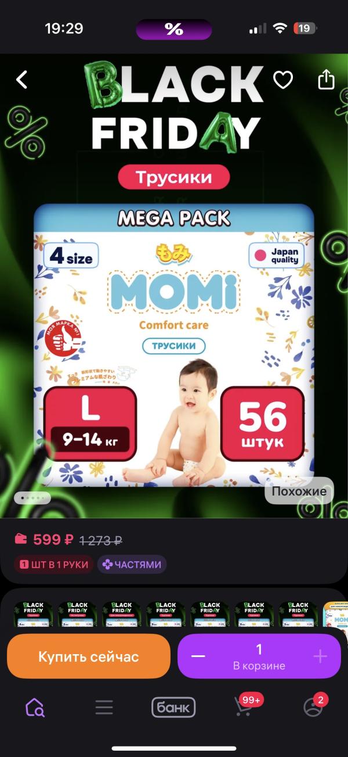Screen dimensions: 348x757
Task: Open the share icon
Action: pos(327,79)
